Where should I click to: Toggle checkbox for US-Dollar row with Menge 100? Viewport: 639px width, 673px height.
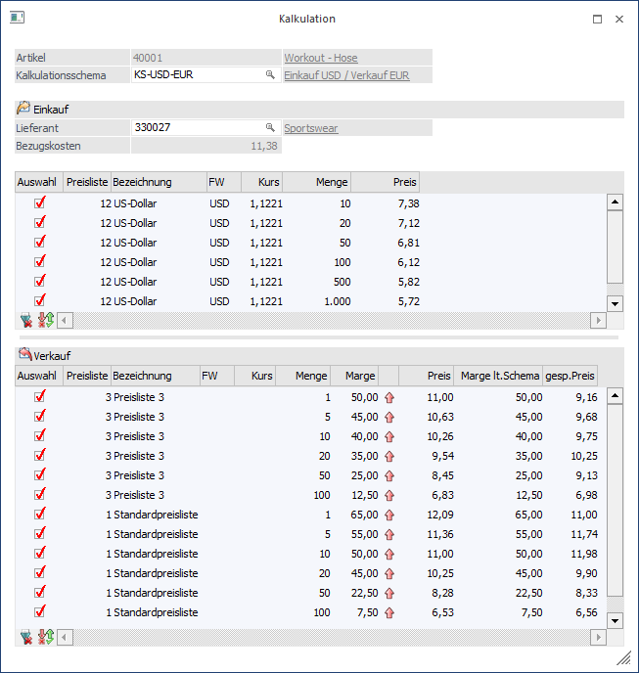point(40,262)
